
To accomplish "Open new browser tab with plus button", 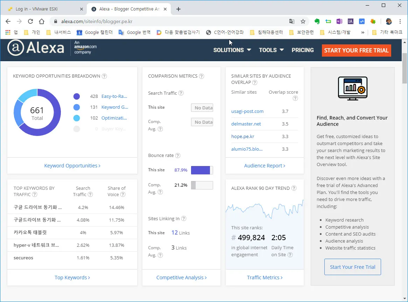I will (x=178, y=9).
